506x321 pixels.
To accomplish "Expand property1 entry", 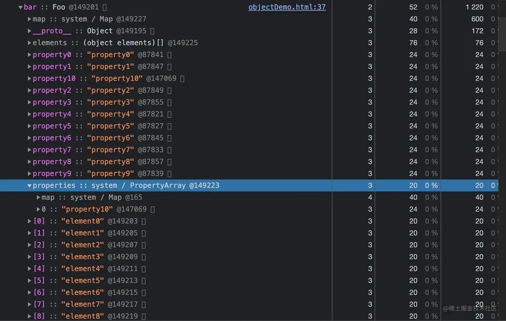I will coord(29,67).
